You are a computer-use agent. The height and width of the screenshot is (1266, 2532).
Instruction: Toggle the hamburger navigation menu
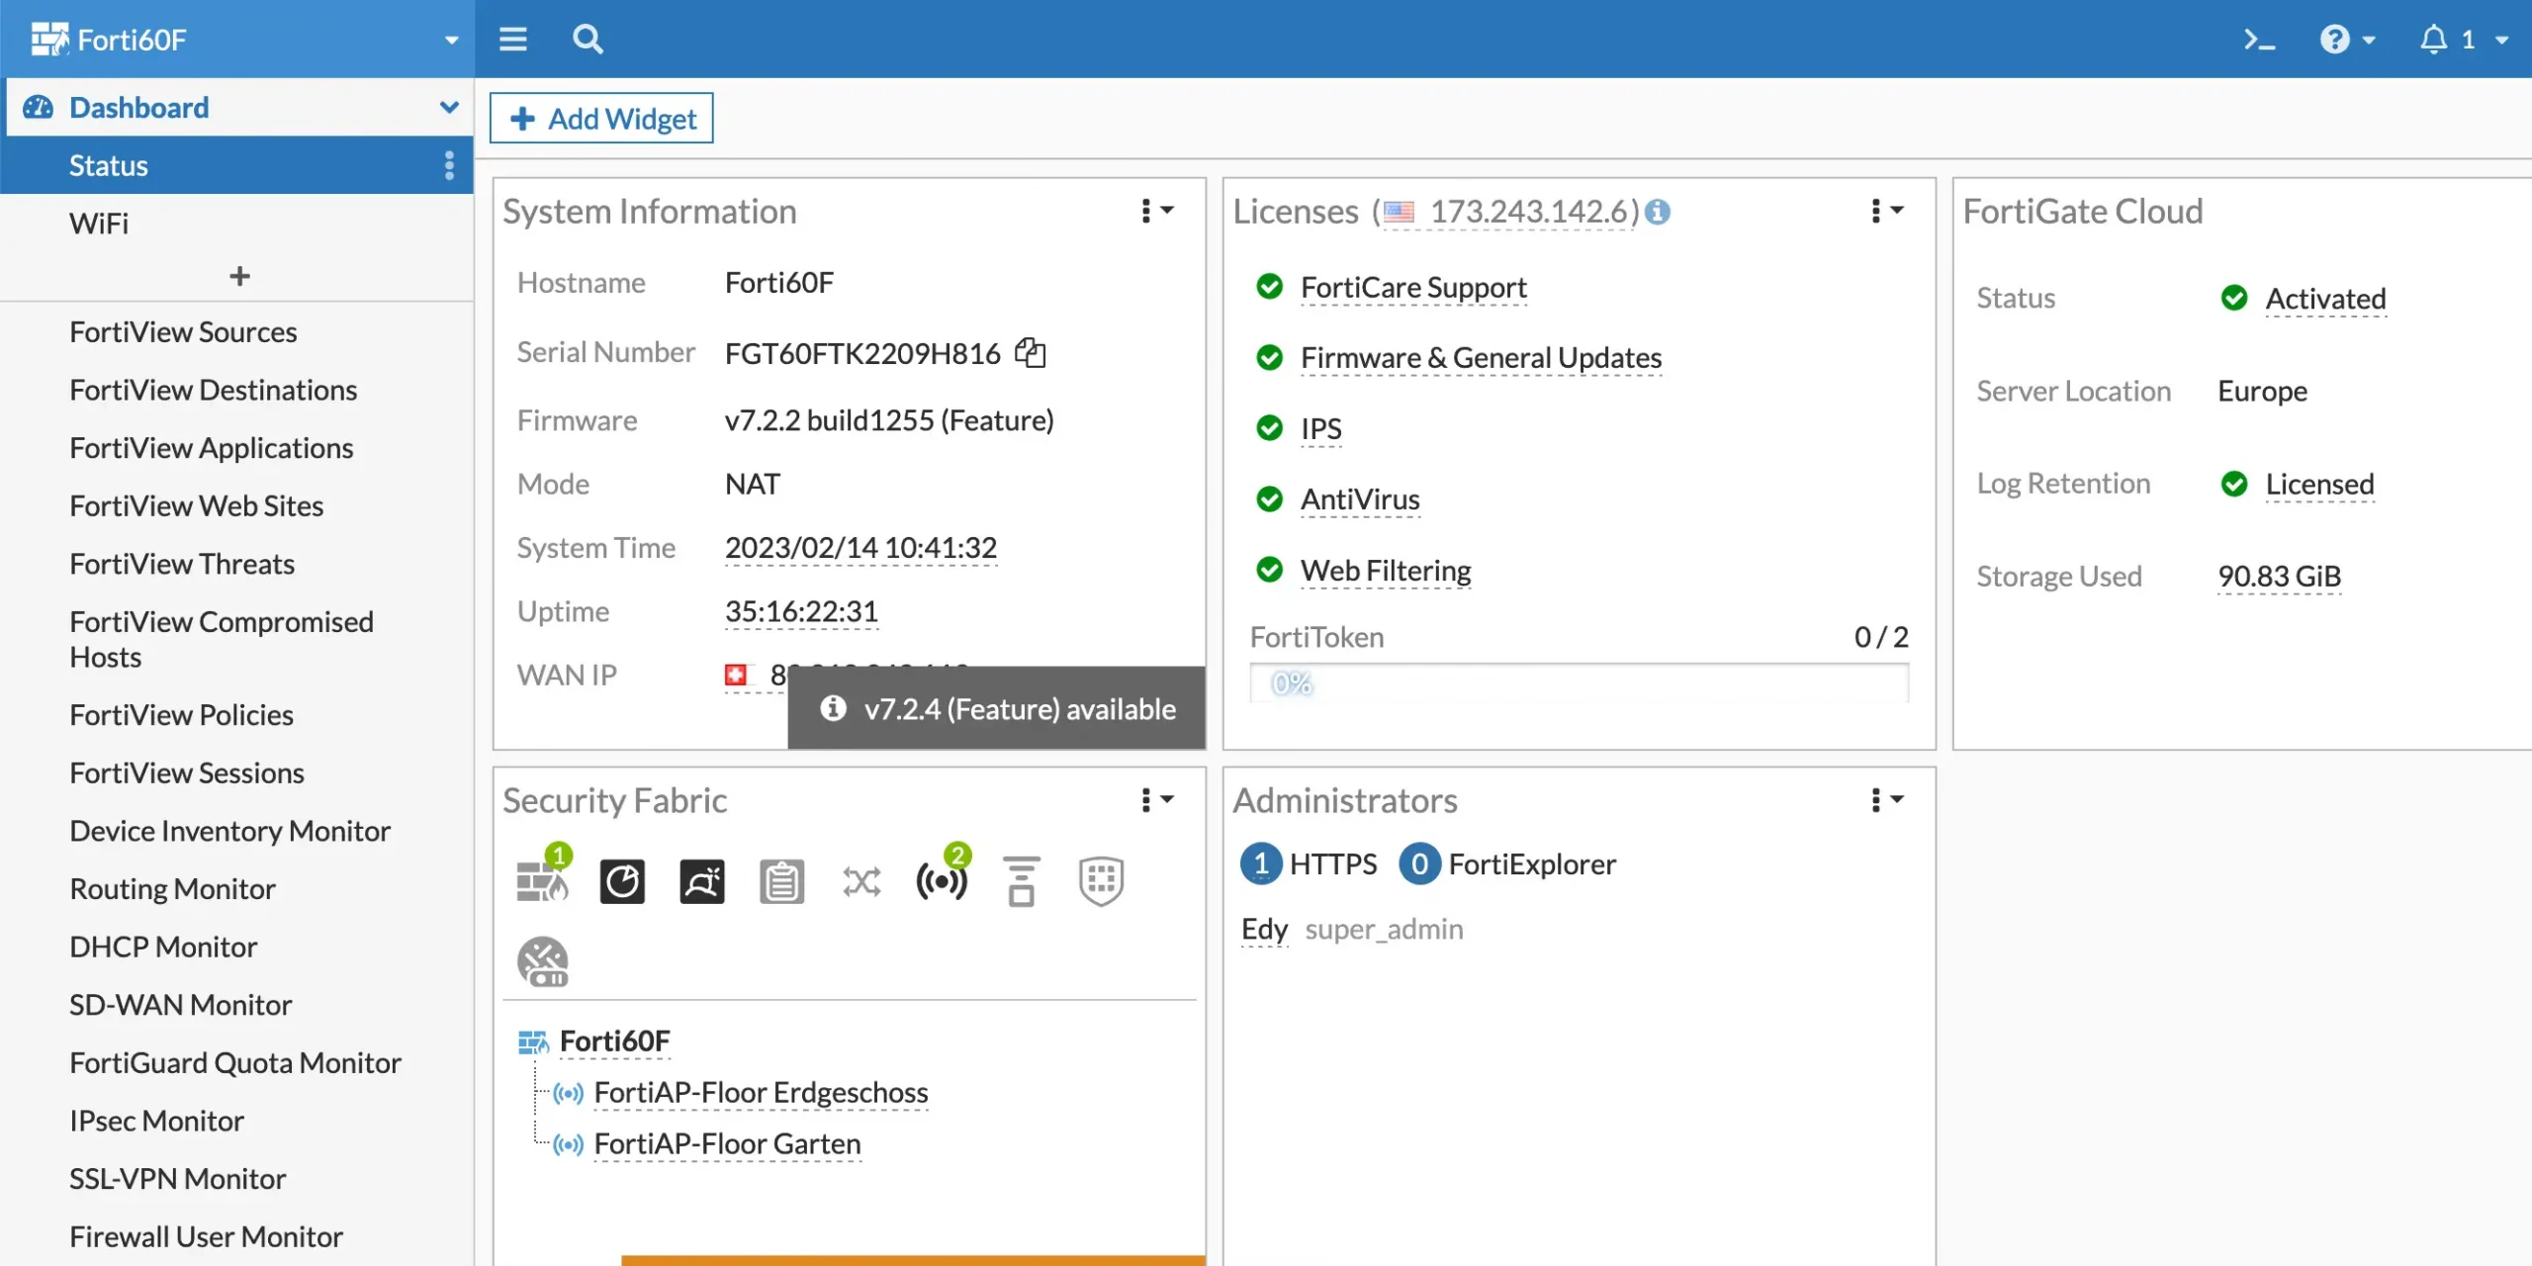[512, 40]
